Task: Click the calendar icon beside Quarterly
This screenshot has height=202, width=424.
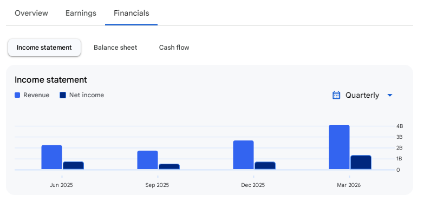Action: pos(336,95)
